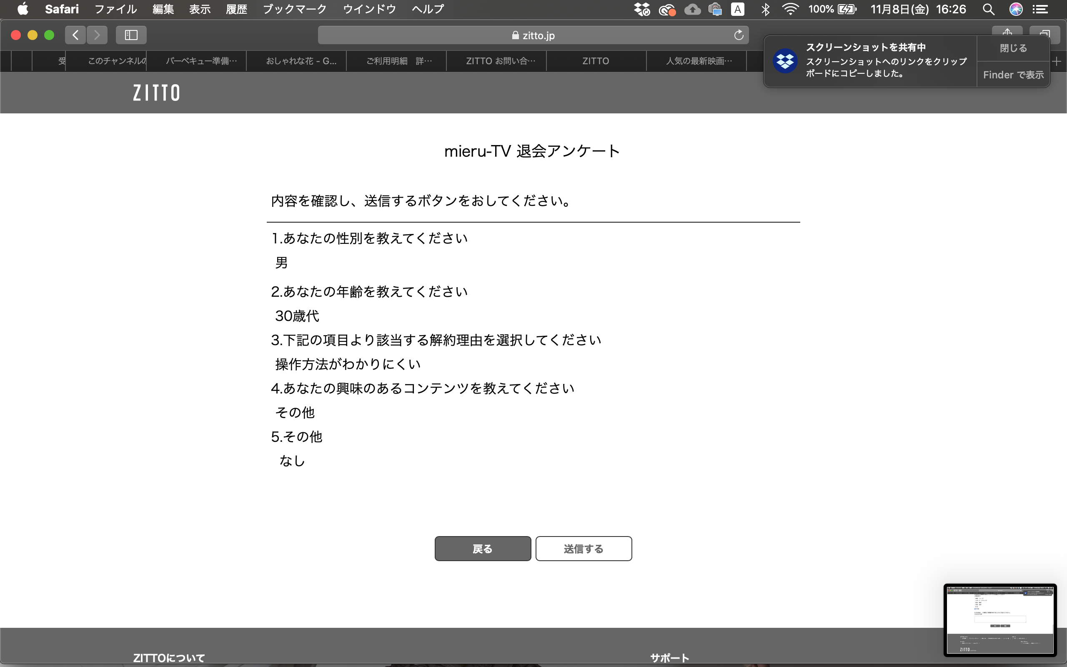1067x667 pixels.
Task: Open the ウインドウ menu
Action: (x=369, y=9)
